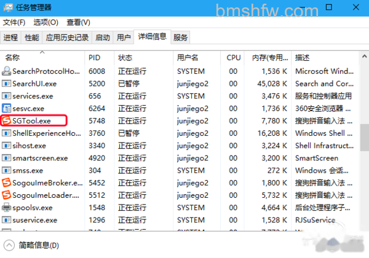The height and width of the screenshot is (258, 369).
Task: Select the 详细信息 tab
Action: pyautogui.click(x=153, y=37)
